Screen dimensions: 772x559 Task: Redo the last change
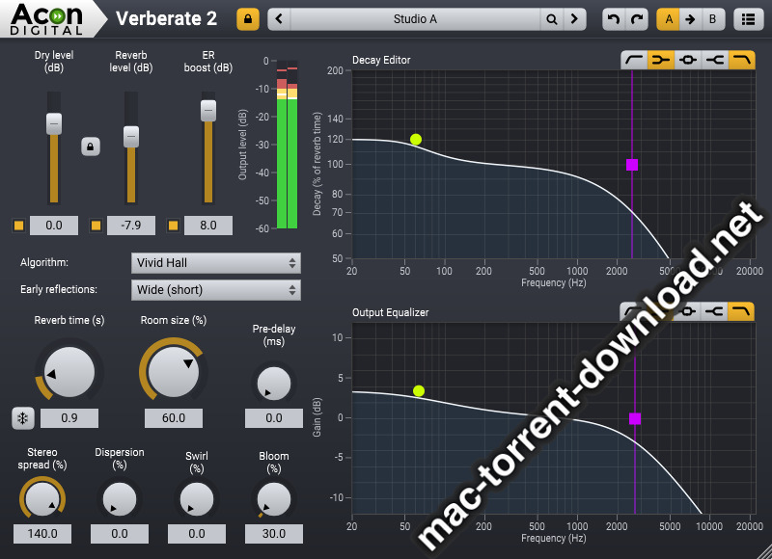point(637,19)
